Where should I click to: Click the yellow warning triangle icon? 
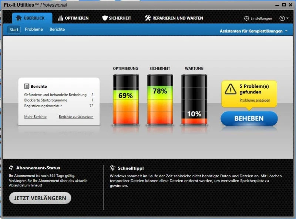coord(232,89)
